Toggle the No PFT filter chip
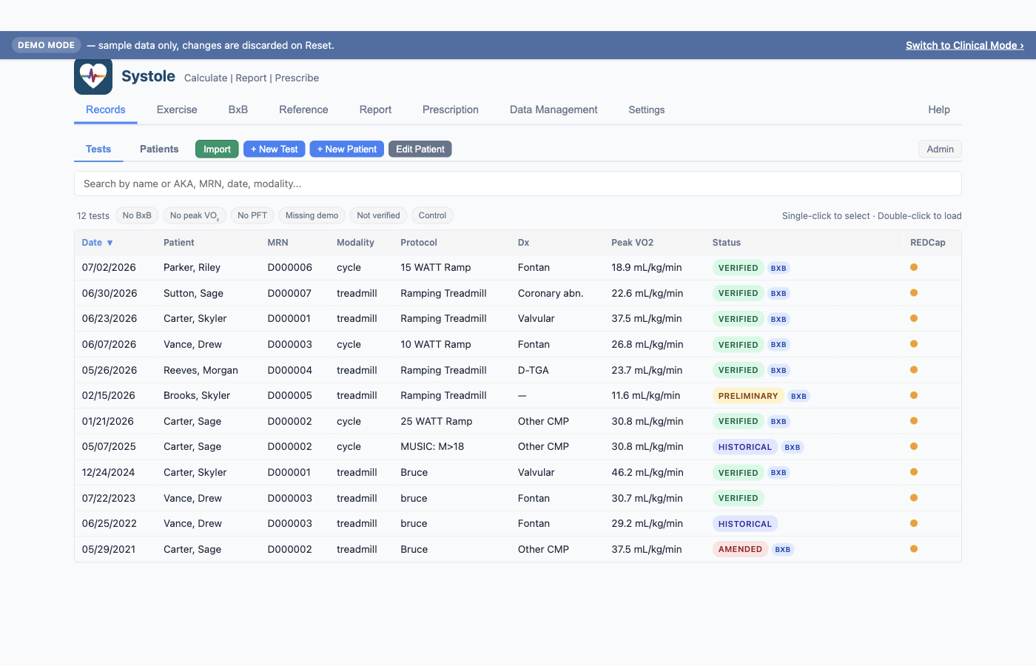This screenshot has height=666, width=1036. [x=252, y=215]
